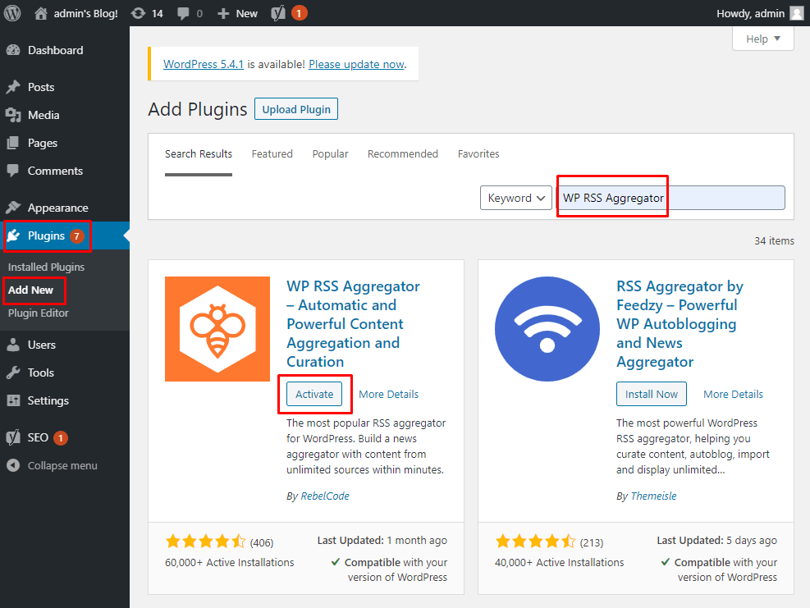Open Installed Plugins submenu item

point(46,267)
